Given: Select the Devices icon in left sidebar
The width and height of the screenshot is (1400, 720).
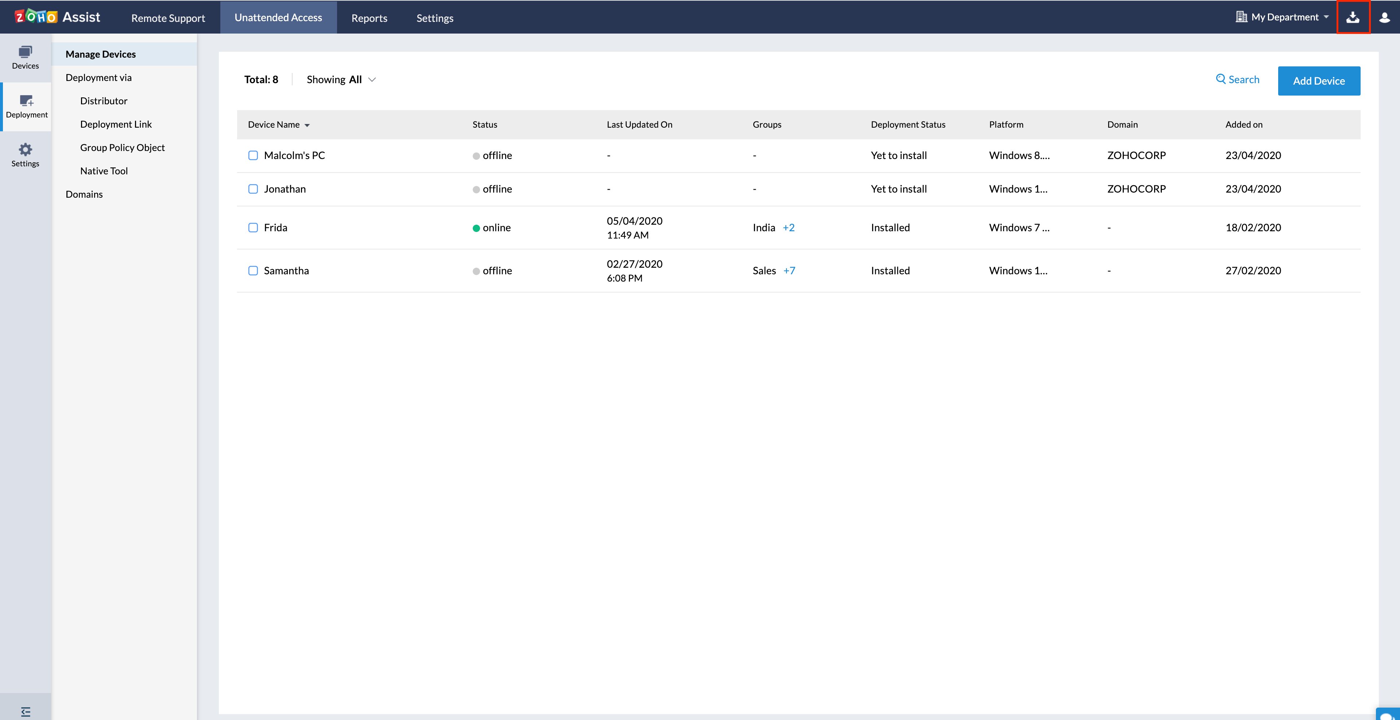Looking at the screenshot, I should 25,58.
